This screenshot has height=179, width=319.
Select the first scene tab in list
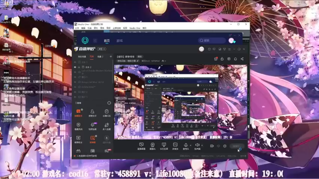coord(82,56)
